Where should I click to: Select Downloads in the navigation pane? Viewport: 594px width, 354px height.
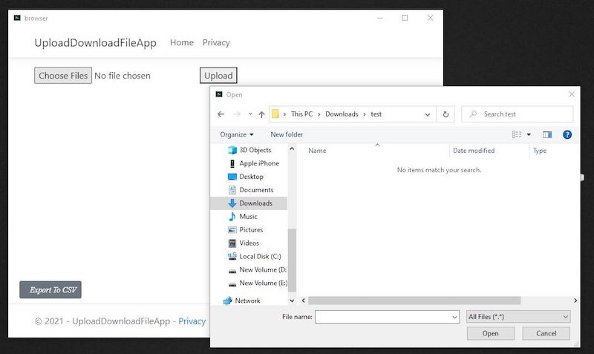(x=249, y=203)
